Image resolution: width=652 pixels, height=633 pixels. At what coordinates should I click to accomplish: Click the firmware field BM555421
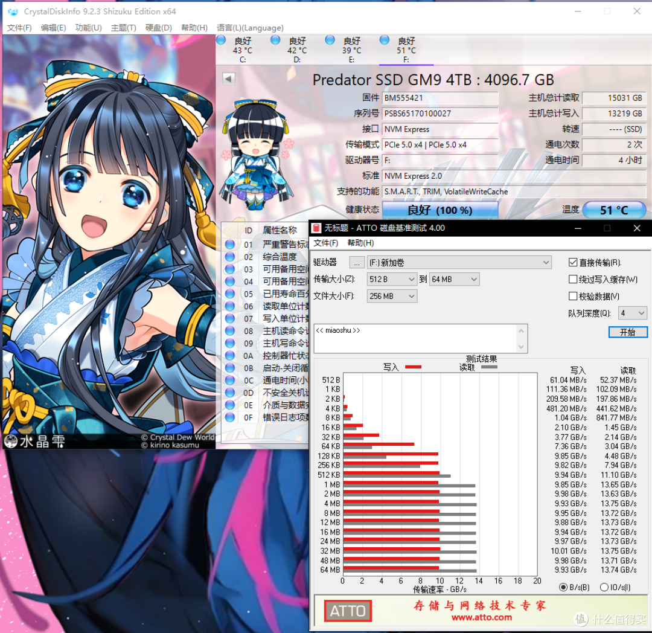tap(440, 98)
